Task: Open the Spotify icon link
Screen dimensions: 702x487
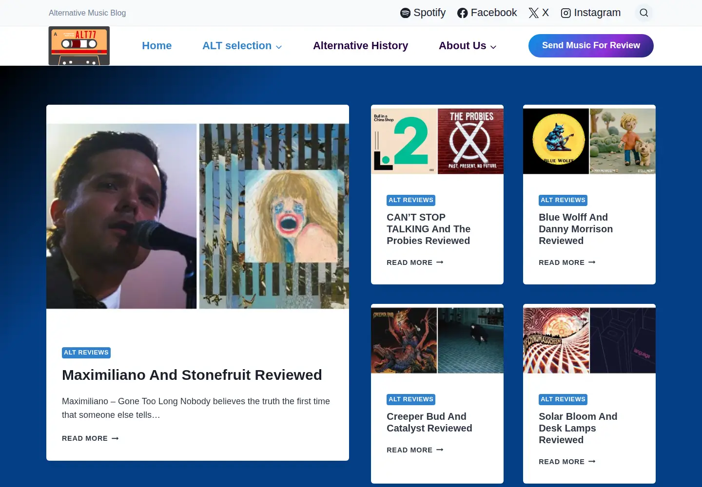Action: coord(405,13)
